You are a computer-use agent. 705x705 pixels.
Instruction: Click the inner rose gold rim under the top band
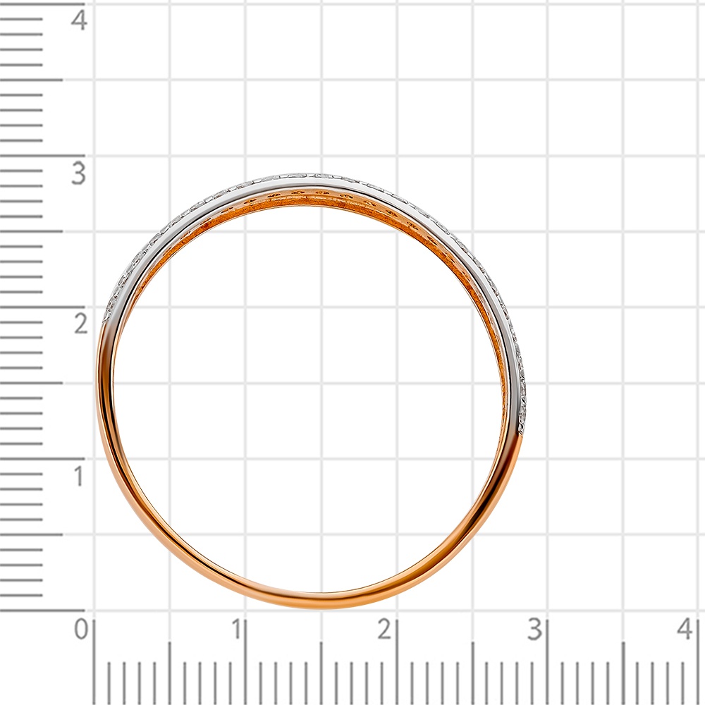pyautogui.click(x=310, y=198)
